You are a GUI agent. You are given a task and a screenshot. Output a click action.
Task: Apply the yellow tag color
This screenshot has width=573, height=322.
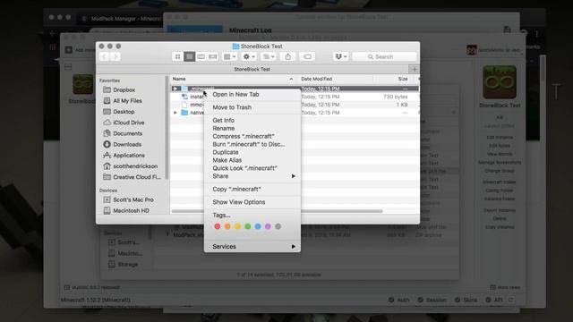pos(237,226)
